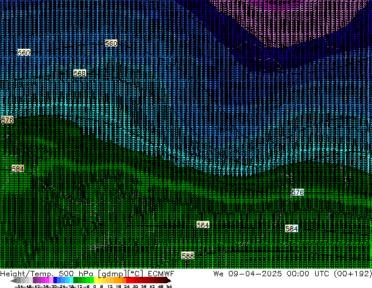372x288 pixels.
Task: Click the dark maroon right arrow tip of legend
Action: [x=169, y=280]
